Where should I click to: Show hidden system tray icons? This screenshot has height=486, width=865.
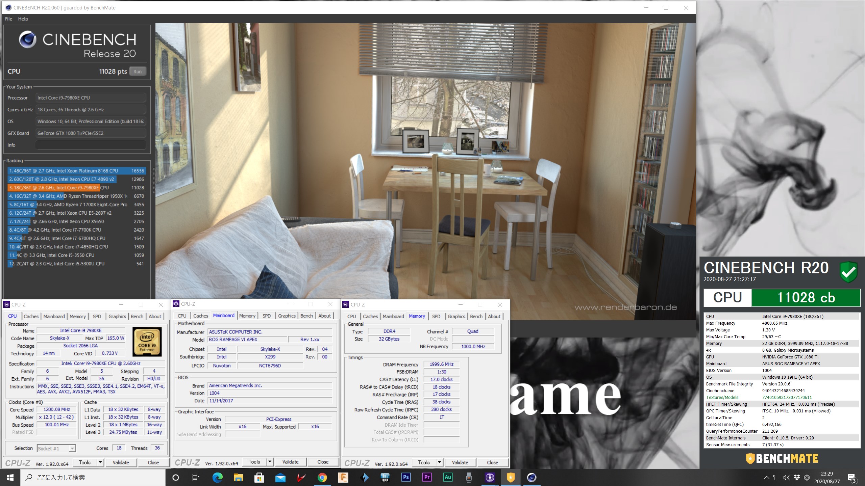point(766,478)
